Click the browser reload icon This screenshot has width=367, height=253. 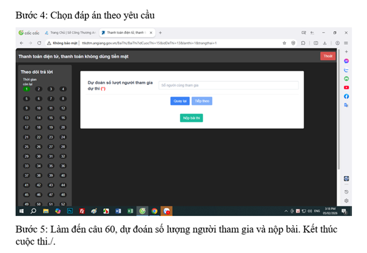[x=39, y=43]
